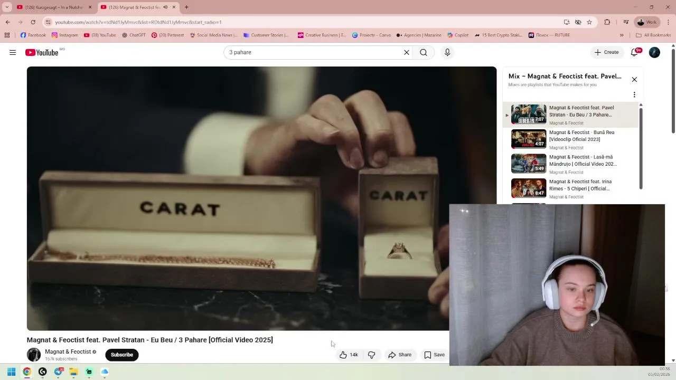Open the tab search dropdown arrow
This screenshot has width=676, height=380.
(7, 7)
